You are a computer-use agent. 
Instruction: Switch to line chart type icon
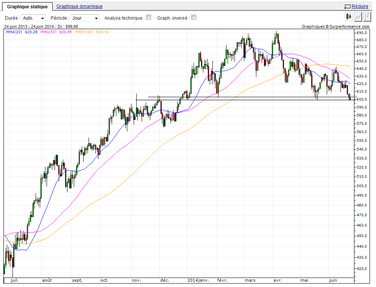coord(358,17)
